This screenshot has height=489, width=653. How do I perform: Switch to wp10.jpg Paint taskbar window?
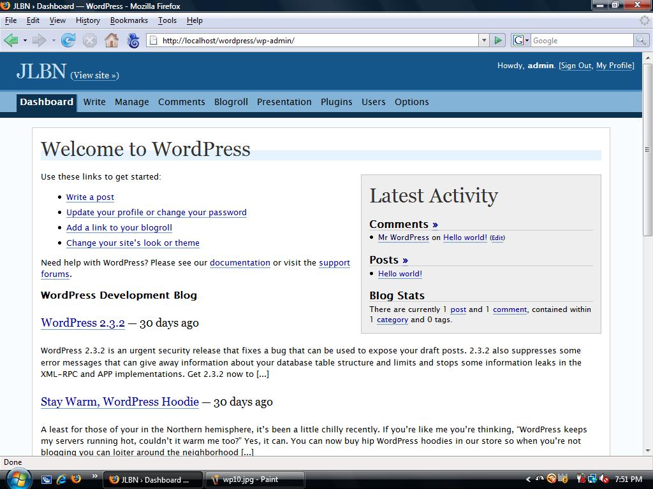[255, 479]
